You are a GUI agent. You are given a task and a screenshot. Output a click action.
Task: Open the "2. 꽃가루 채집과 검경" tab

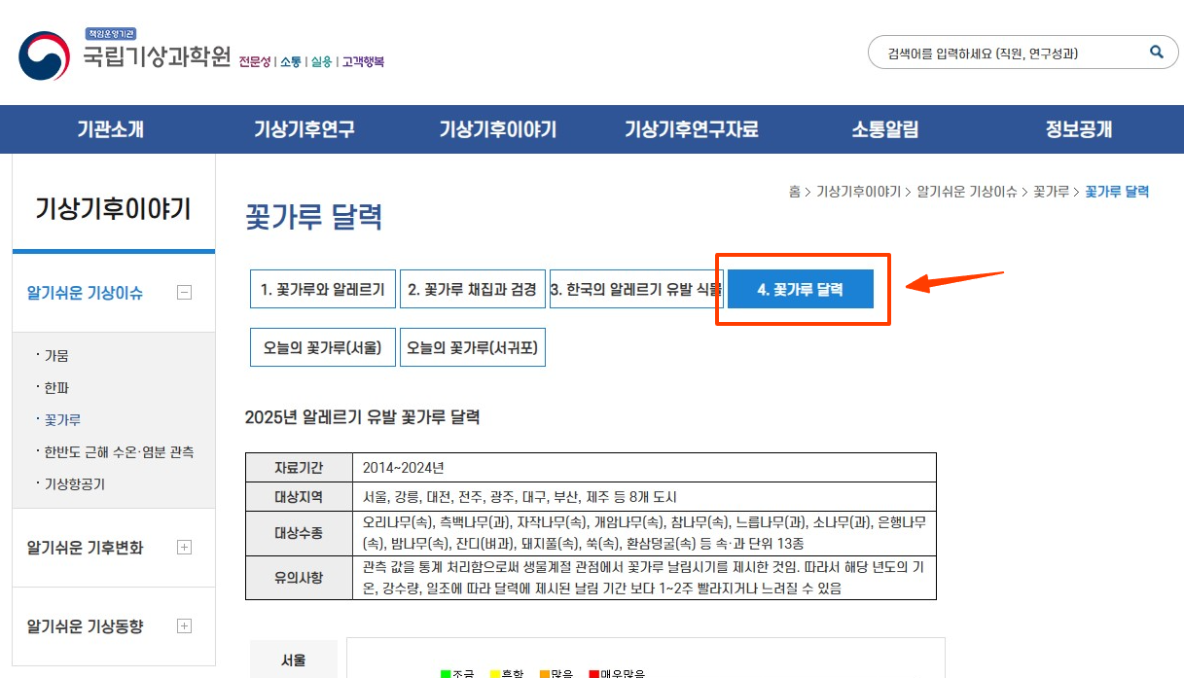(x=473, y=289)
